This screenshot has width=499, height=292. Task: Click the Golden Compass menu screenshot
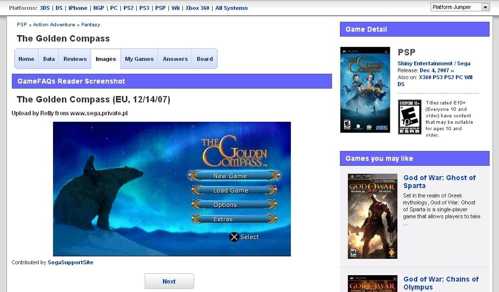click(172, 189)
